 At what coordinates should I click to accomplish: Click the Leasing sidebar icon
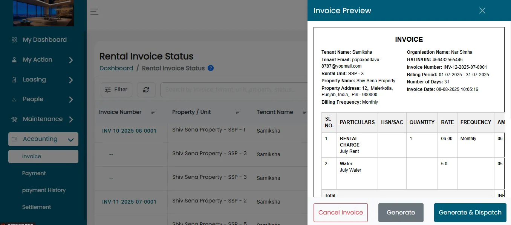(14, 80)
